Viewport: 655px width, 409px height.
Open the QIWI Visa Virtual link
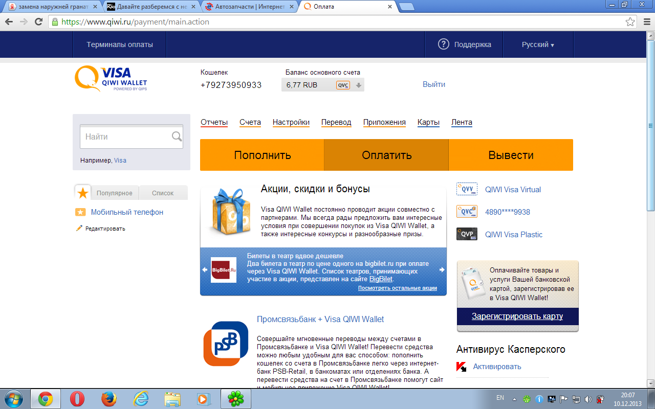tap(513, 189)
